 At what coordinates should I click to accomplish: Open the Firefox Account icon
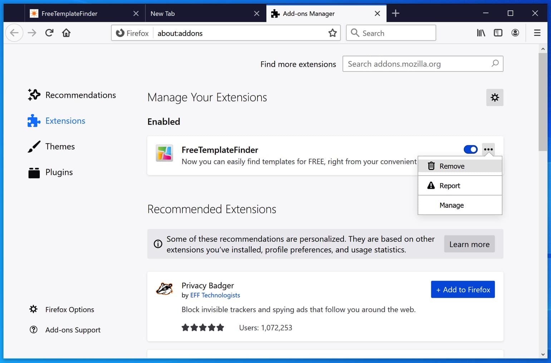(515, 33)
